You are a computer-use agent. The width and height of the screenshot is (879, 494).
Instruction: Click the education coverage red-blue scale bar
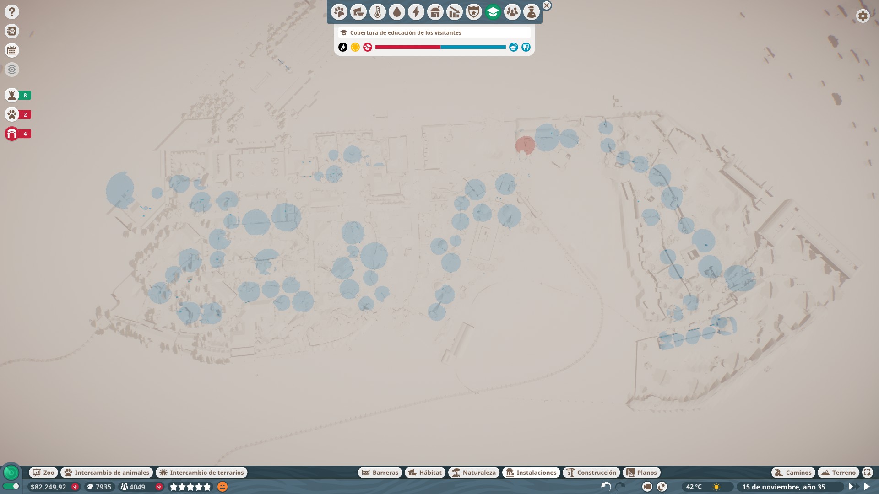coord(440,47)
